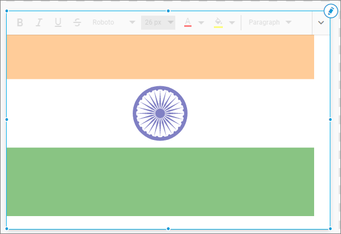
Task: Open the Paragraph style dropdown
Action: pyautogui.click(x=270, y=22)
